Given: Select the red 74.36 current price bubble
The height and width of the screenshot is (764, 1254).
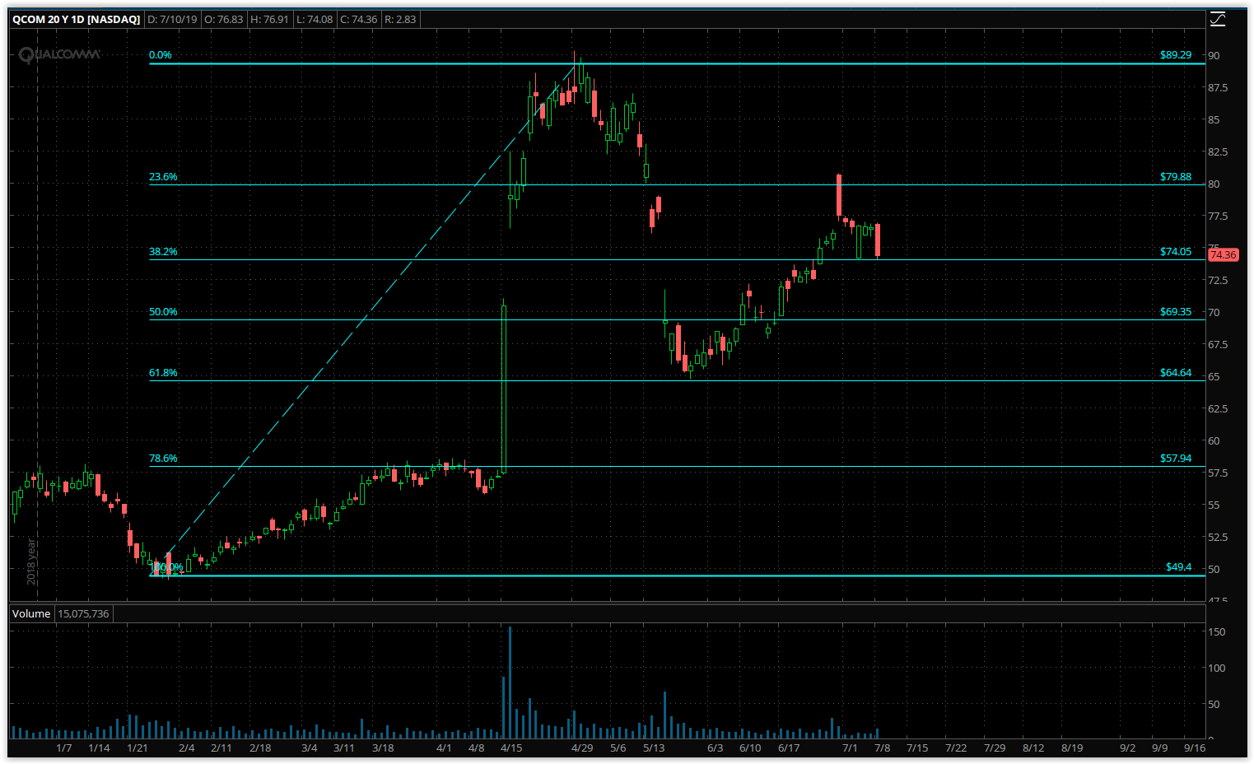Looking at the screenshot, I should pyautogui.click(x=1223, y=255).
